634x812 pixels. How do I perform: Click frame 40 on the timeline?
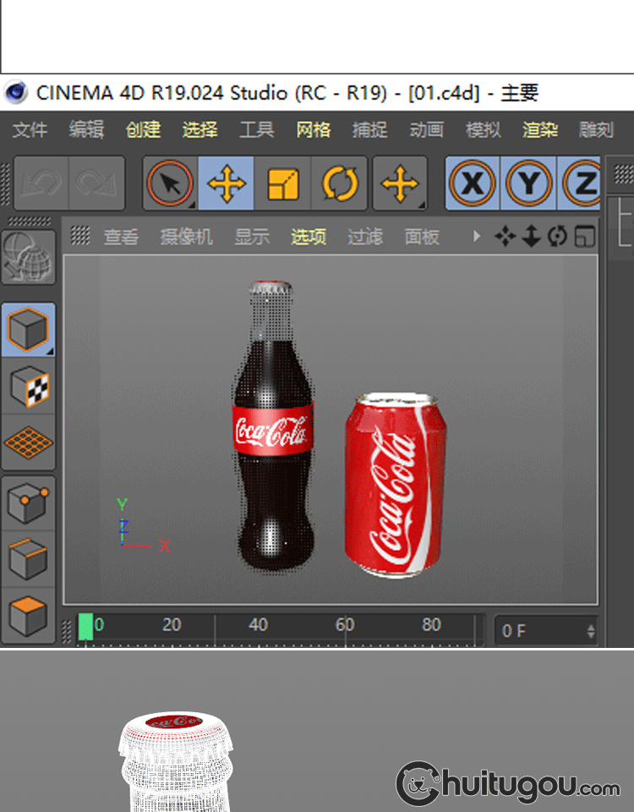click(x=259, y=626)
